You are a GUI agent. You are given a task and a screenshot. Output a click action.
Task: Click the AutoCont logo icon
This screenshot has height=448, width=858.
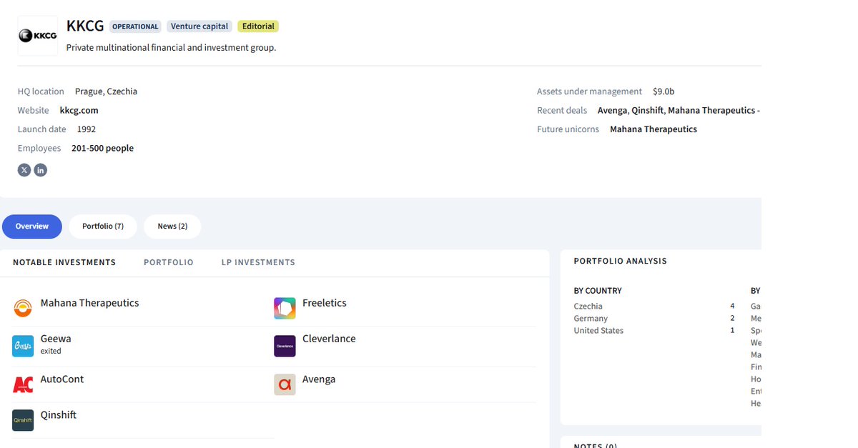(x=23, y=384)
